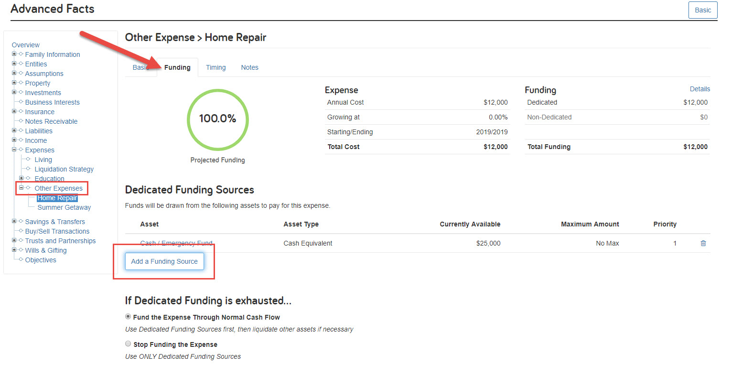Collapse the Other Expenses tree node
This screenshot has width=742, height=376.
click(x=22, y=188)
